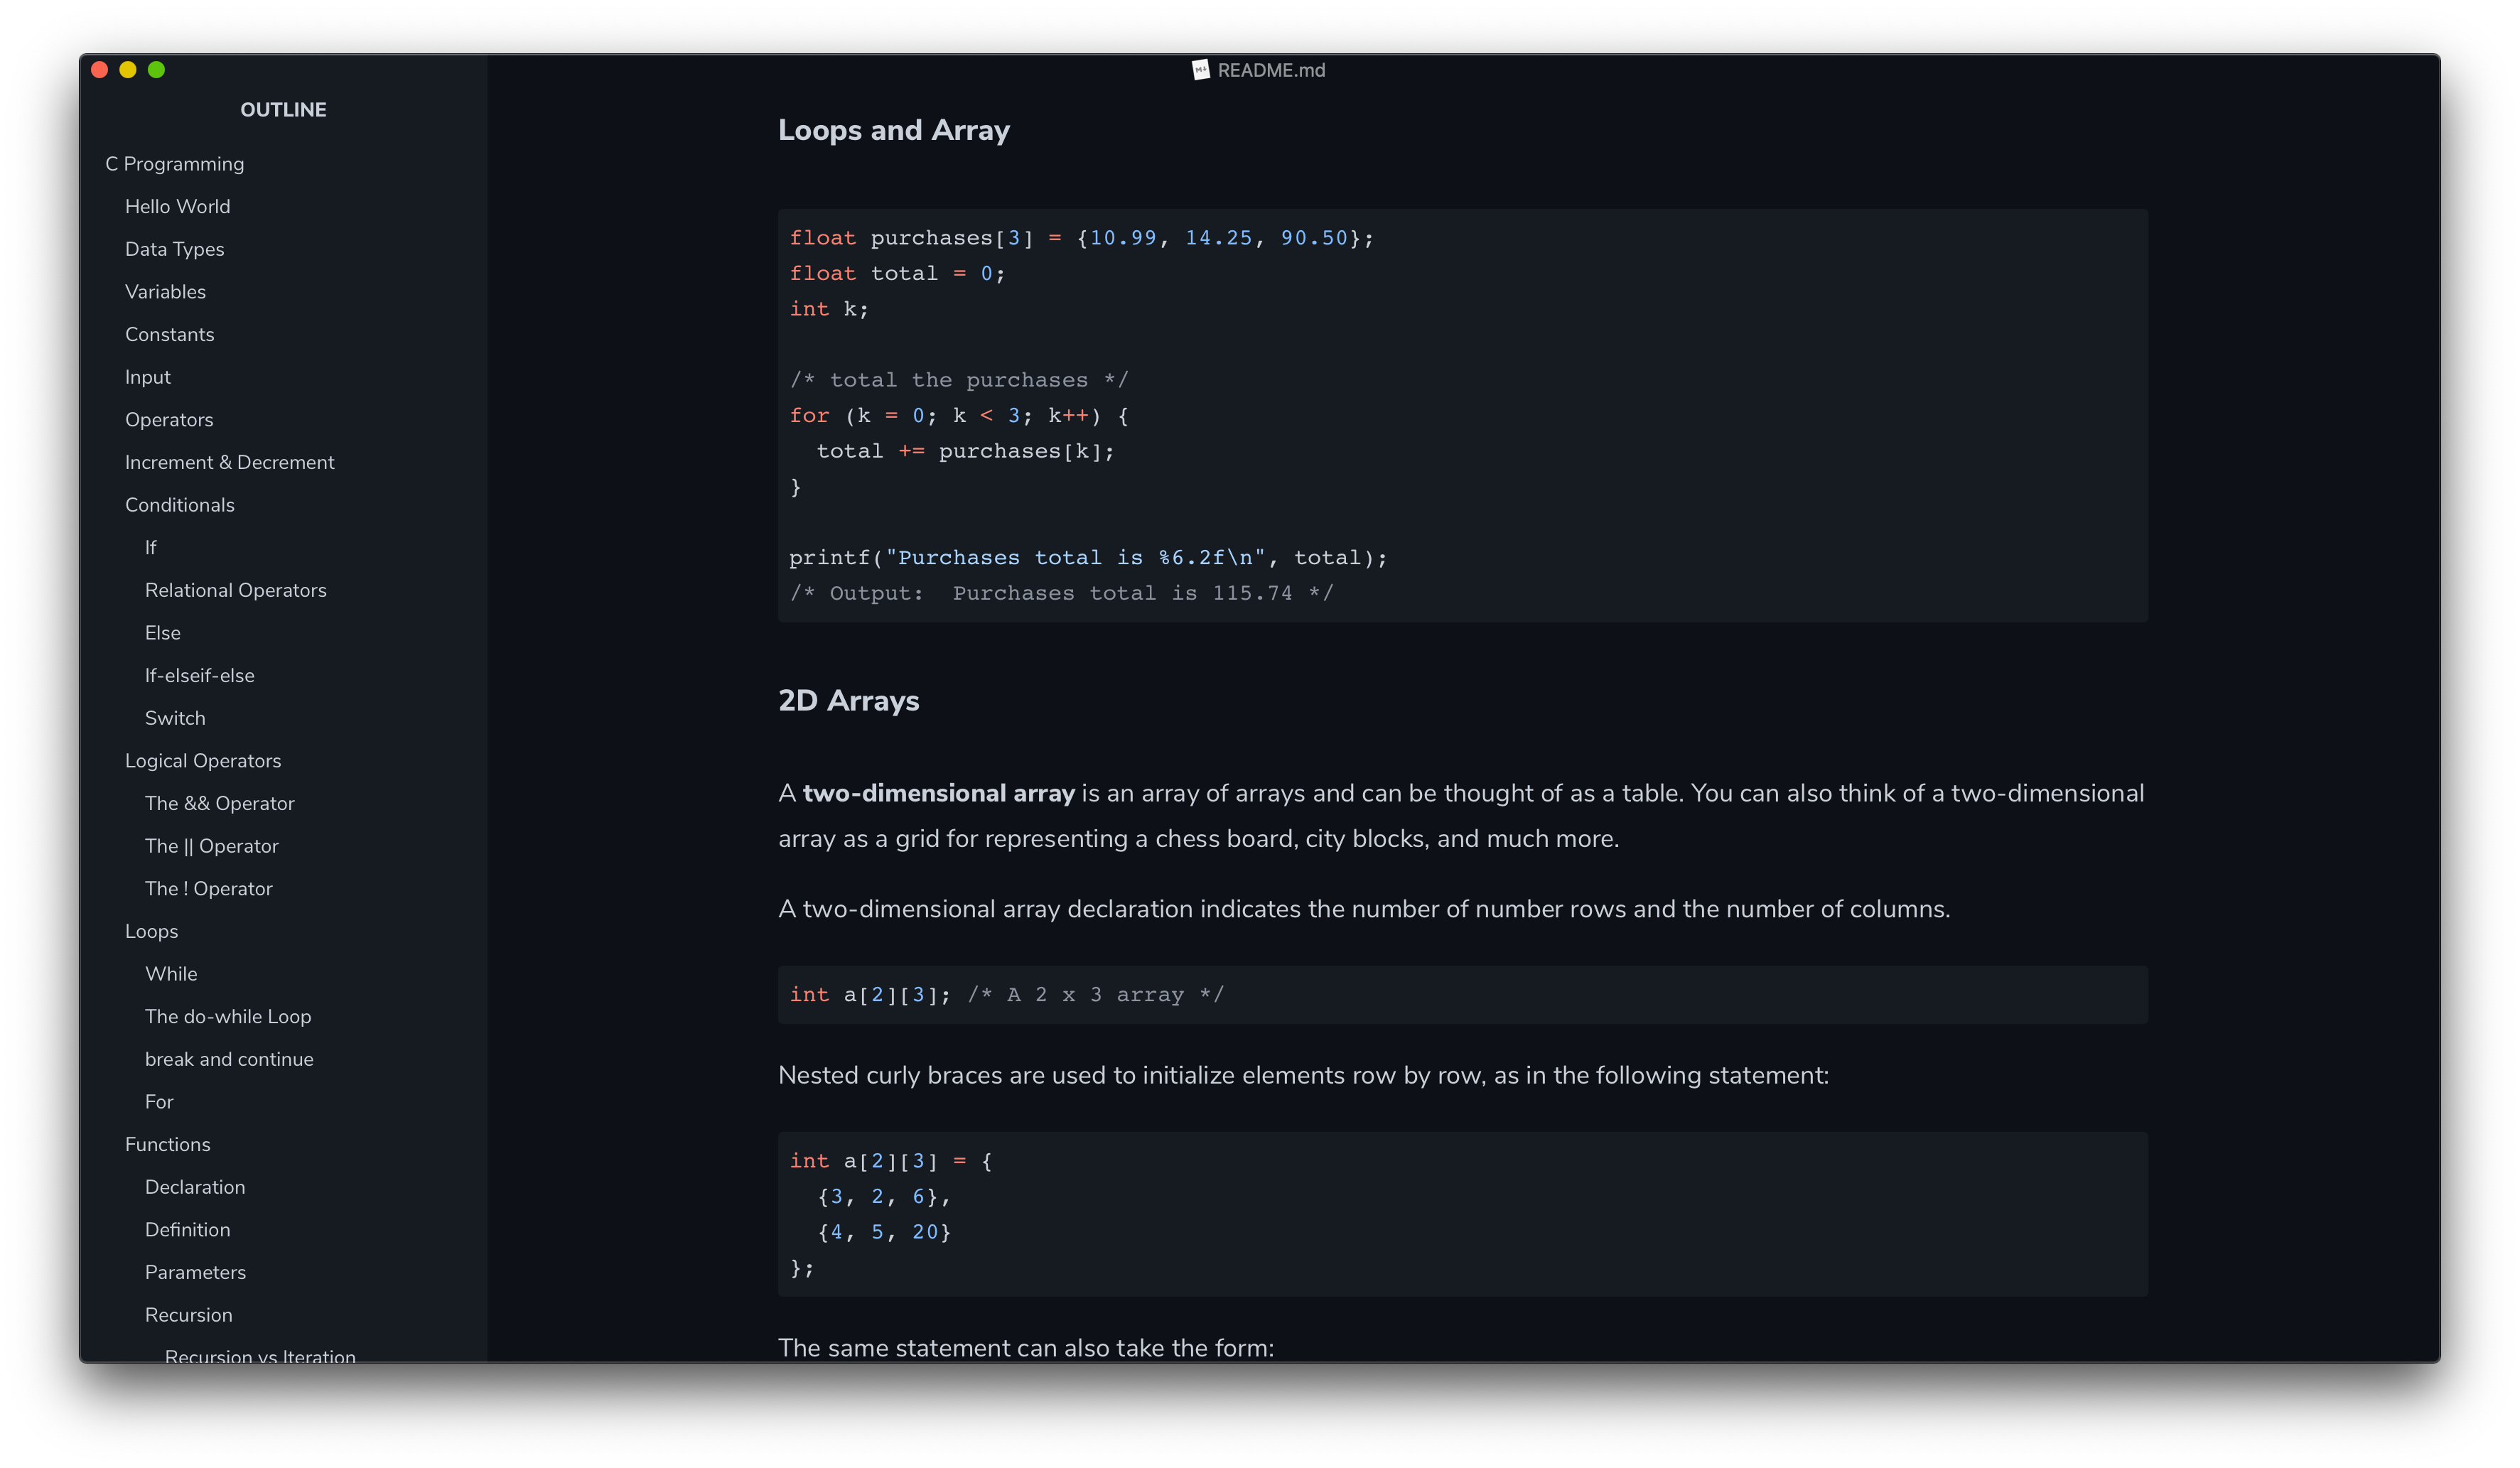
Task: Go to The && Operator entry
Action: tap(219, 804)
